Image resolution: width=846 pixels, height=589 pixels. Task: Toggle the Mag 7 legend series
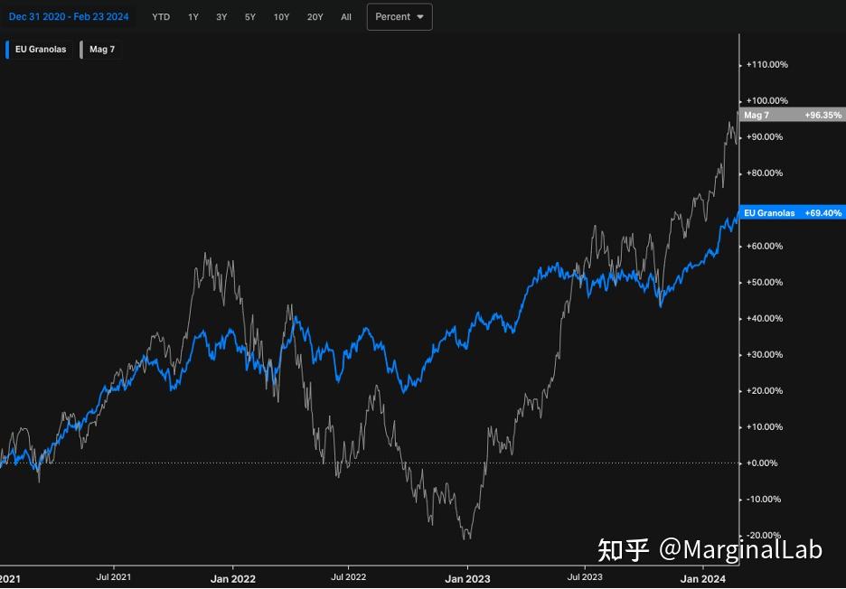(x=102, y=50)
